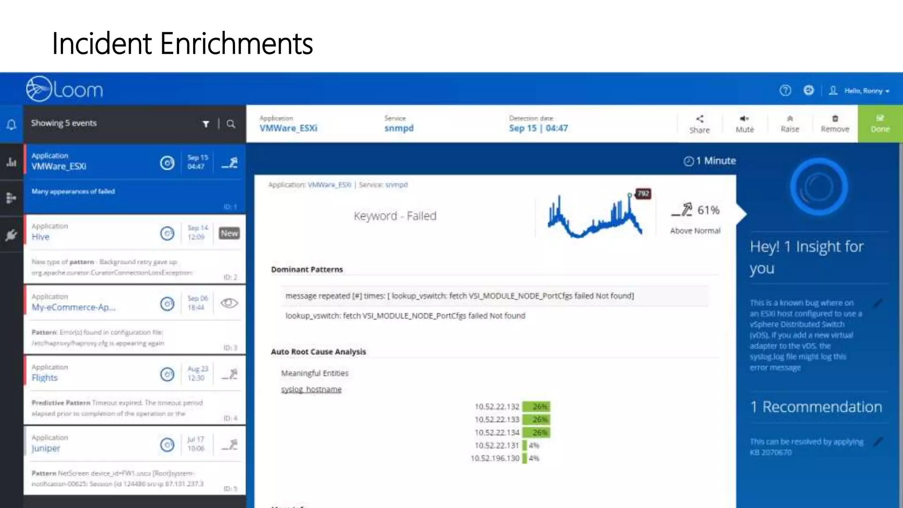Toggle the circular status icon on Juniper event

pos(167,444)
